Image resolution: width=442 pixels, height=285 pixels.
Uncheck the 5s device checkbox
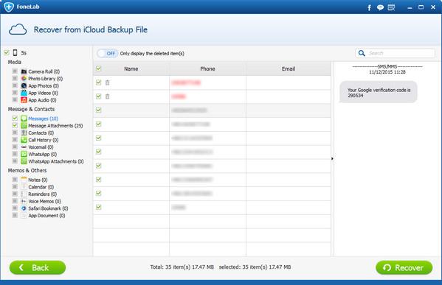[7, 52]
